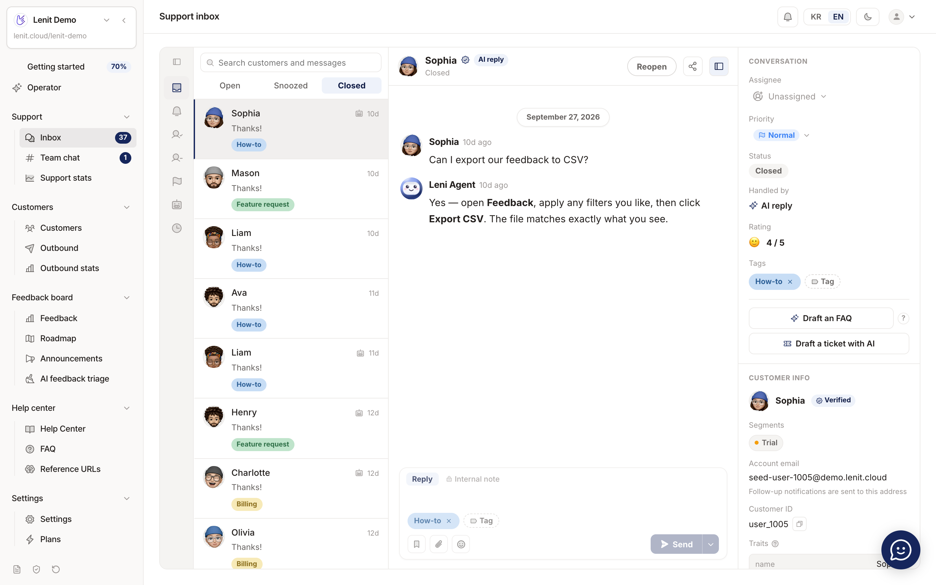Click the search customers and messages field
The height and width of the screenshot is (585, 936).
click(x=291, y=62)
